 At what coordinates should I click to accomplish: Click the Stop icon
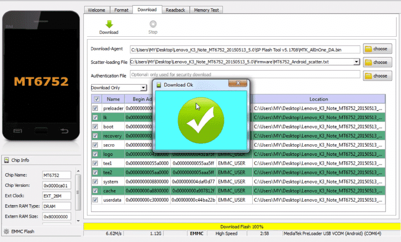click(153, 24)
